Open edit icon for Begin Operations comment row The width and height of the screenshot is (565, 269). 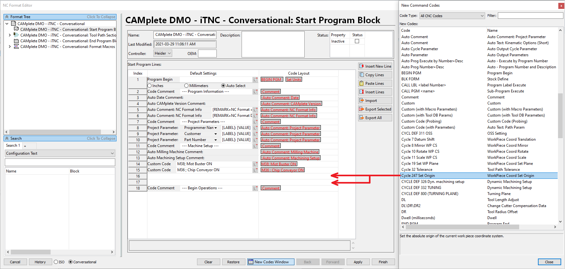[x=255, y=188]
